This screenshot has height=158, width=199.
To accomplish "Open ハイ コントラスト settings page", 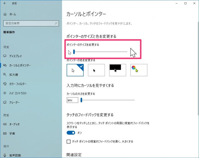I will [x=18, y=93].
